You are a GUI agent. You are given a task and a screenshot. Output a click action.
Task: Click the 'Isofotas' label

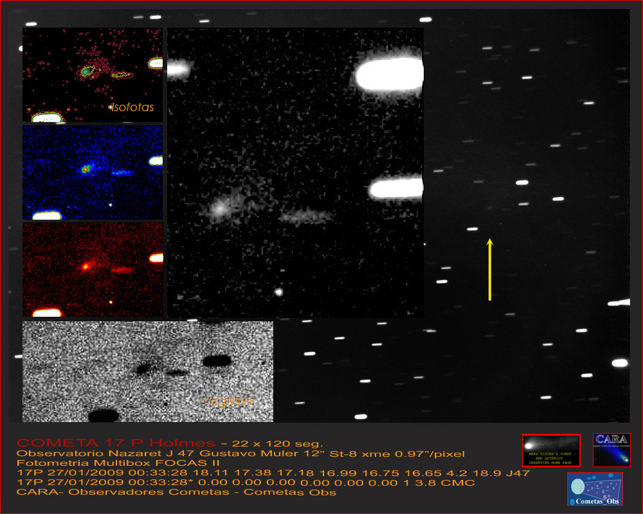[133, 107]
